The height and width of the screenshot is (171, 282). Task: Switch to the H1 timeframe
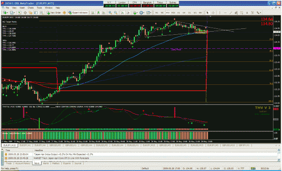[179, 13]
